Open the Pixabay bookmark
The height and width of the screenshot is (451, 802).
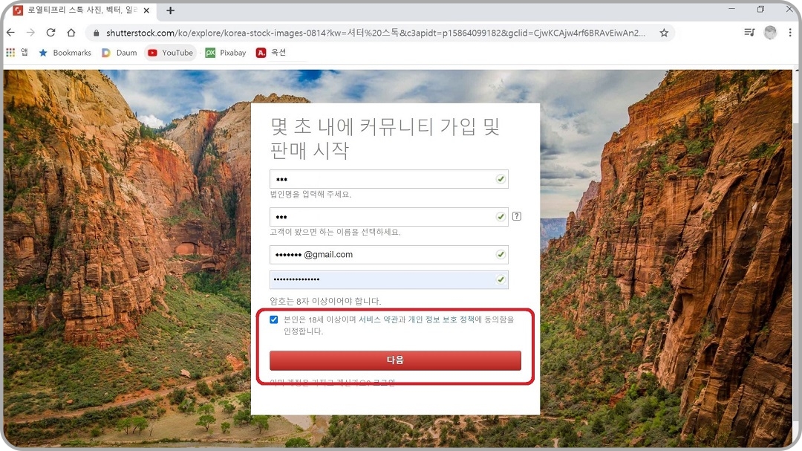click(x=225, y=53)
